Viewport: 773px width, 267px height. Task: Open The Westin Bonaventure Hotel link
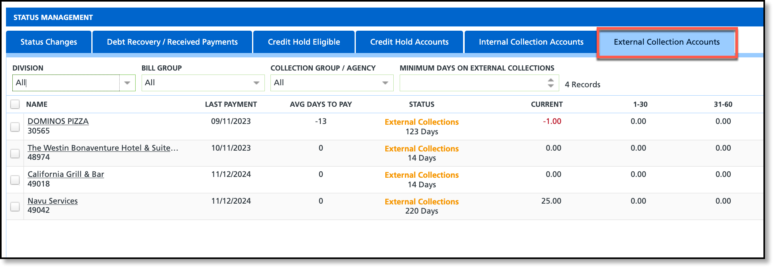(103, 148)
